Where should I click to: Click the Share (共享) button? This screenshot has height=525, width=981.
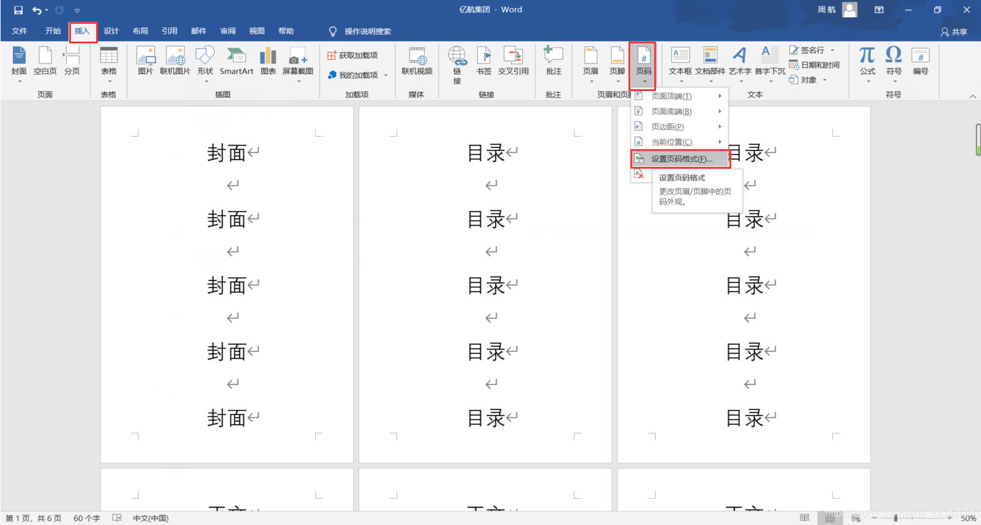point(954,32)
